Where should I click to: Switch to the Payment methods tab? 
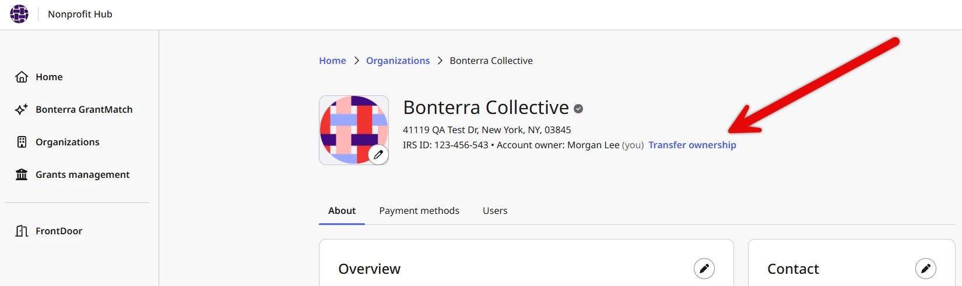point(419,210)
